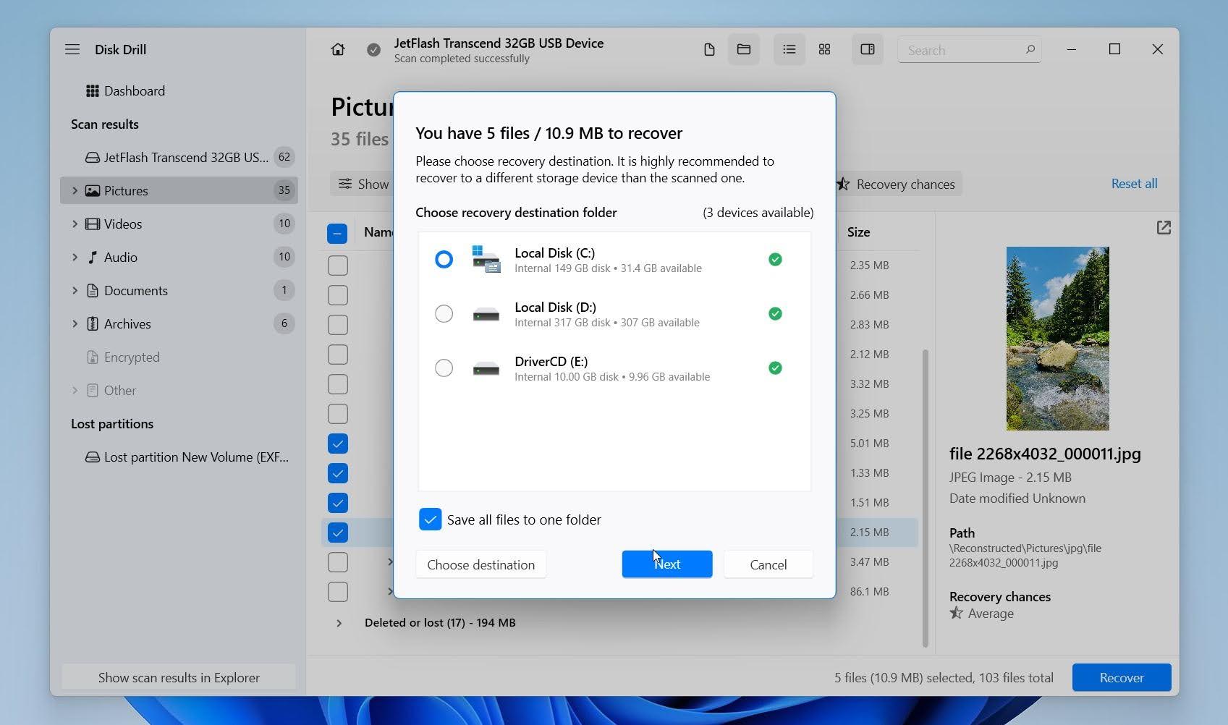Click Show scan results in Explorer

tap(179, 678)
